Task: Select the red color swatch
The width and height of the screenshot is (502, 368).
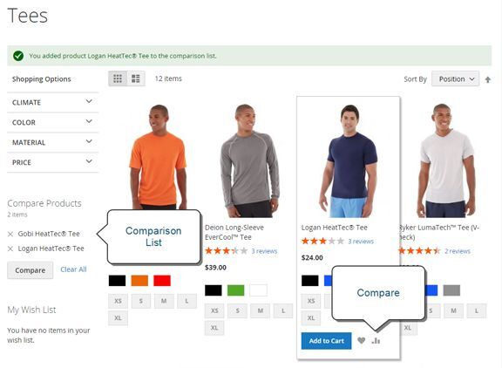Action: [162, 281]
